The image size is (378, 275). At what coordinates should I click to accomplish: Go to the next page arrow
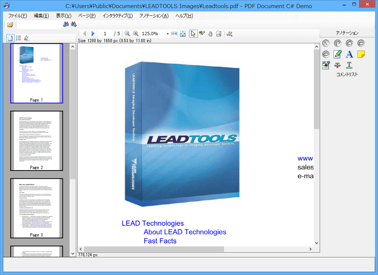click(93, 34)
